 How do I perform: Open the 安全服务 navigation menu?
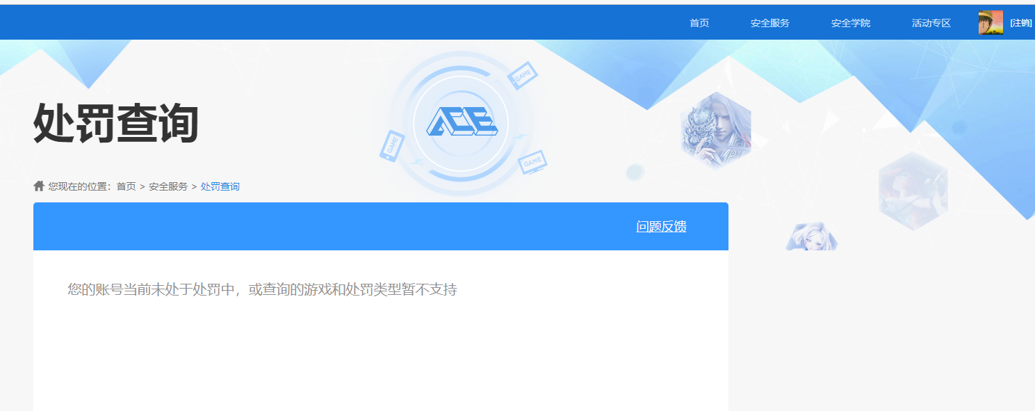click(x=769, y=23)
